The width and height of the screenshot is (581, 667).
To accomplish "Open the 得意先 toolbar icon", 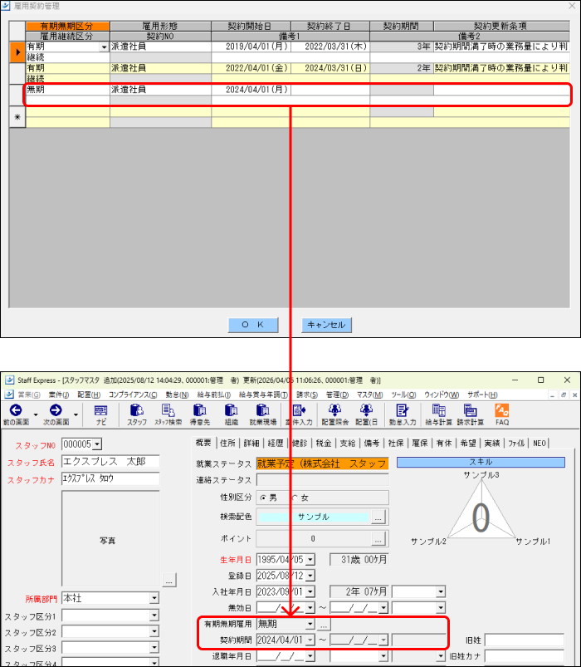I will pos(200,414).
